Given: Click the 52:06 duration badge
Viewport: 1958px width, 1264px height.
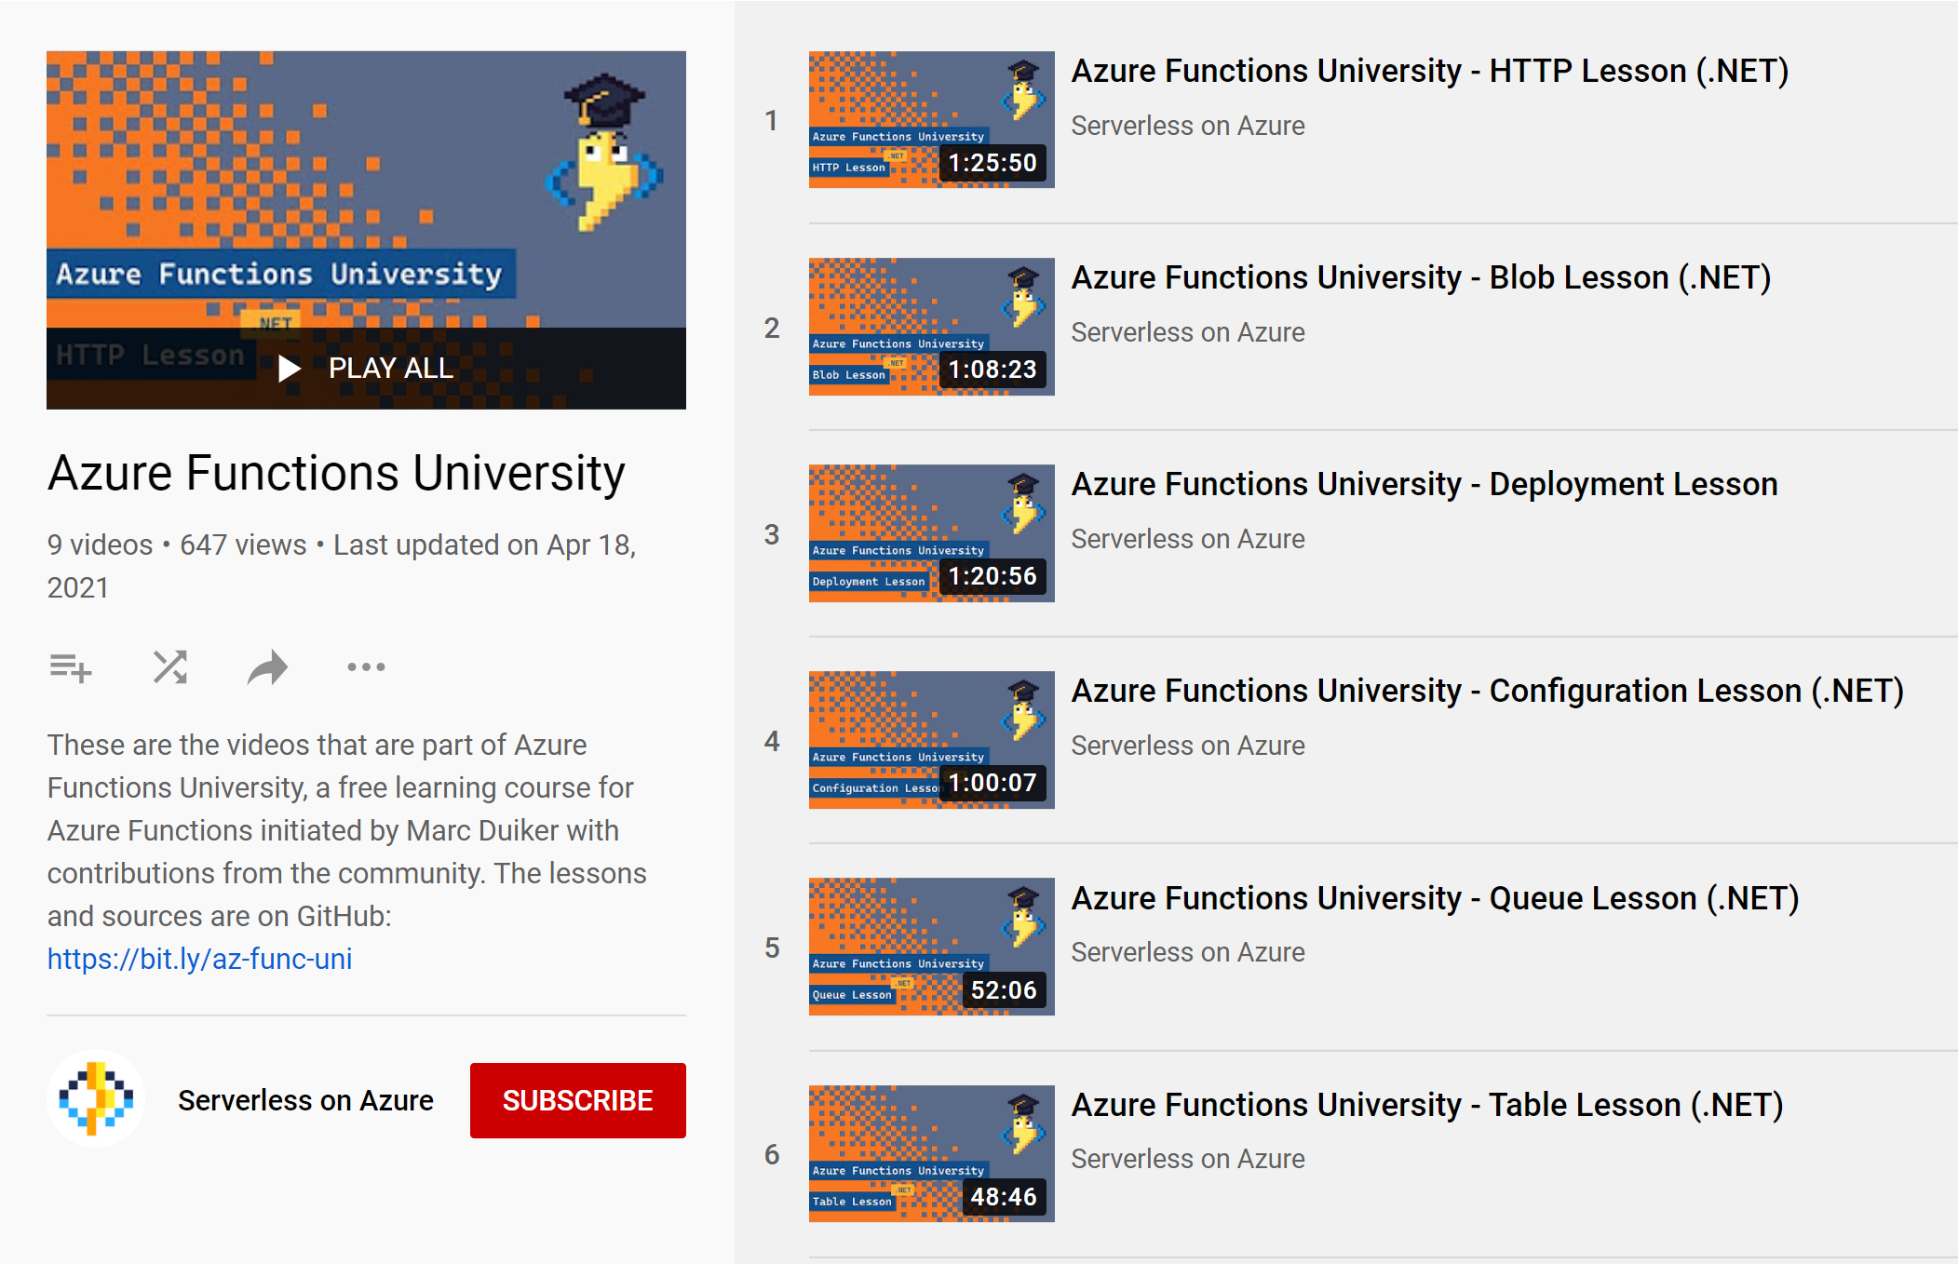Looking at the screenshot, I should tap(1004, 990).
